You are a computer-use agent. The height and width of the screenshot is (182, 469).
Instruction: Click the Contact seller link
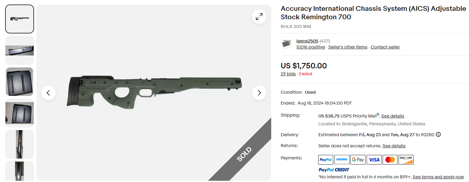tap(385, 47)
